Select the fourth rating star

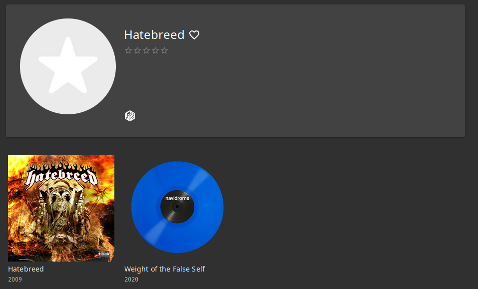(155, 50)
